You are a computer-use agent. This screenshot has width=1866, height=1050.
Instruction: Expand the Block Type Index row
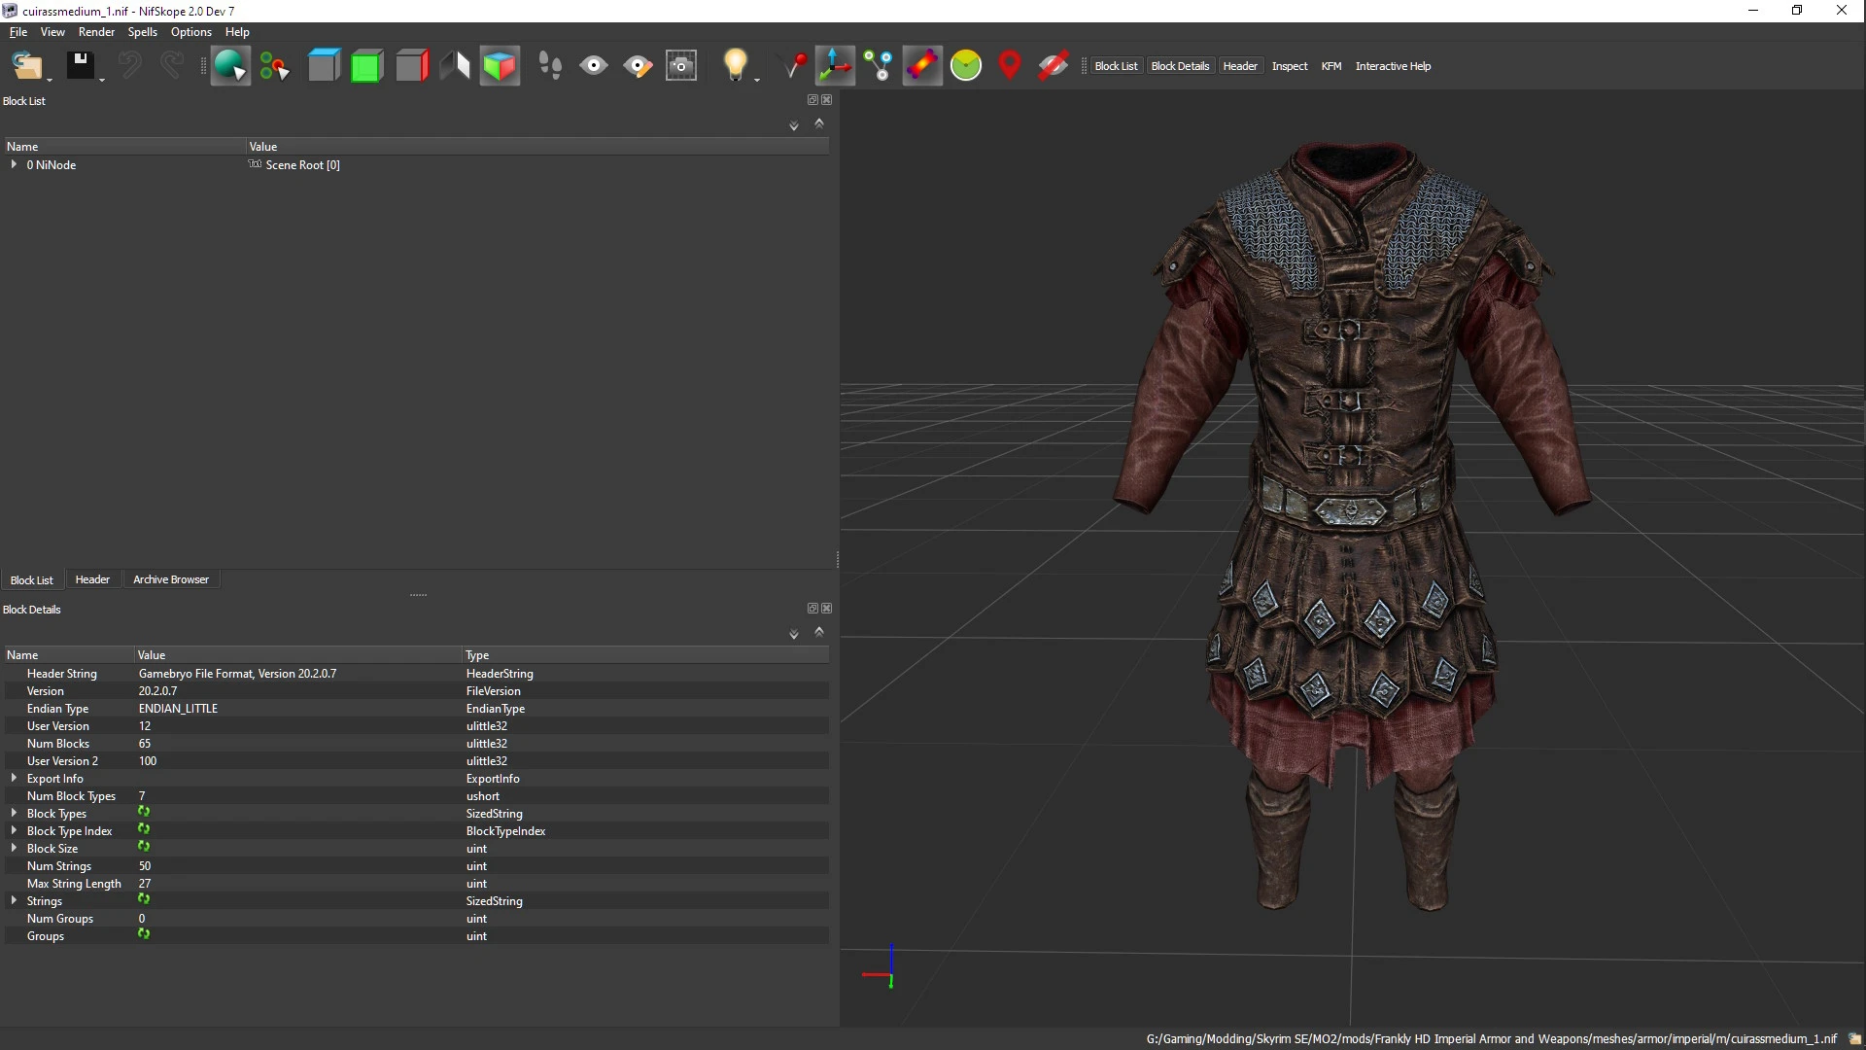coord(14,830)
